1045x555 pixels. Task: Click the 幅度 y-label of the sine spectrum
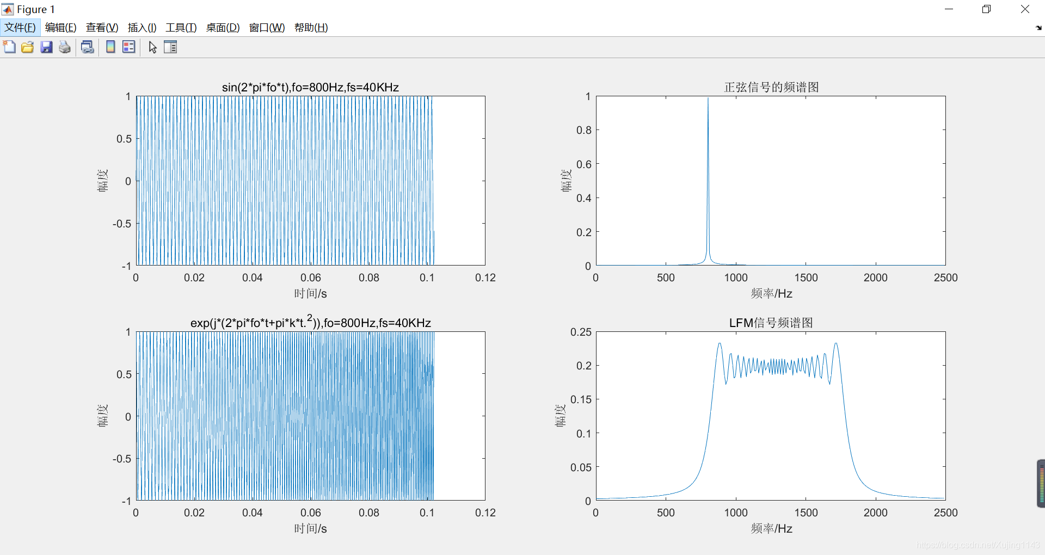point(567,181)
